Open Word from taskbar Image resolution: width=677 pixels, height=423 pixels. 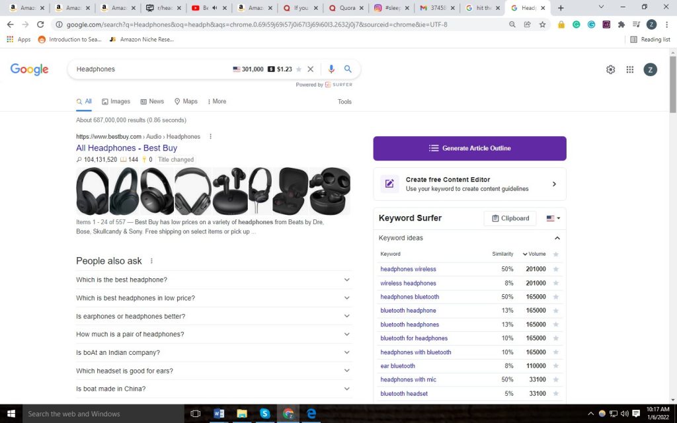pos(219,414)
